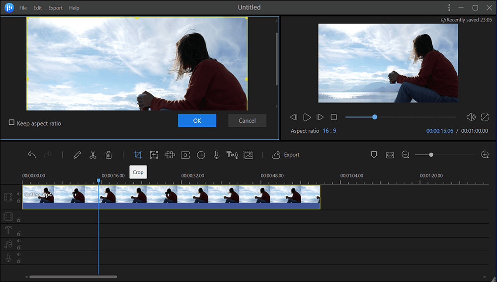
Task: Confirm crop with OK button
Action: point(197,120)
